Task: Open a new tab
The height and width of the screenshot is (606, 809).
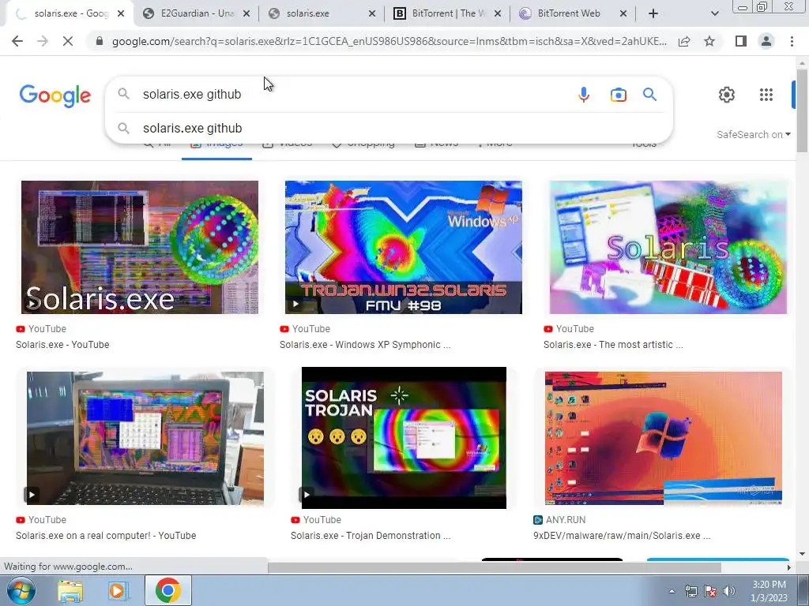Action: coord(653,13)
